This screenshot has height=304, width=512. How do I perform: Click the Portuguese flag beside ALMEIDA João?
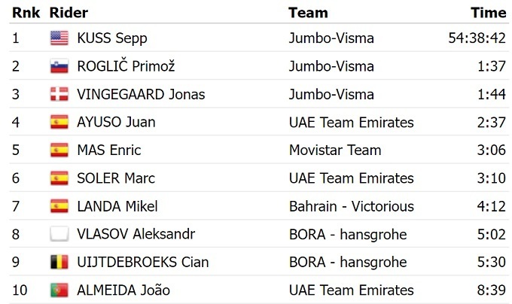coord(59,290)
